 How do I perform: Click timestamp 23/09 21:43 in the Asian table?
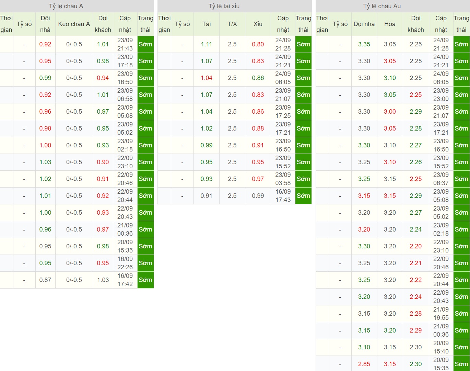click(x=125, y=44)
